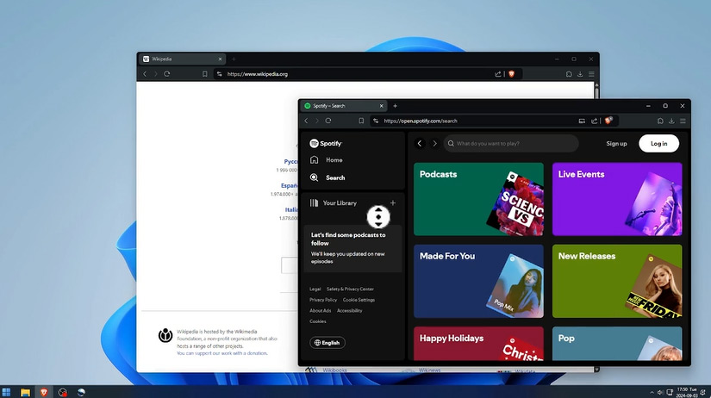Click the back button in the Wikipedia window
The width and height of the screenshot is (711, 398).
click(x=145, y=74)
